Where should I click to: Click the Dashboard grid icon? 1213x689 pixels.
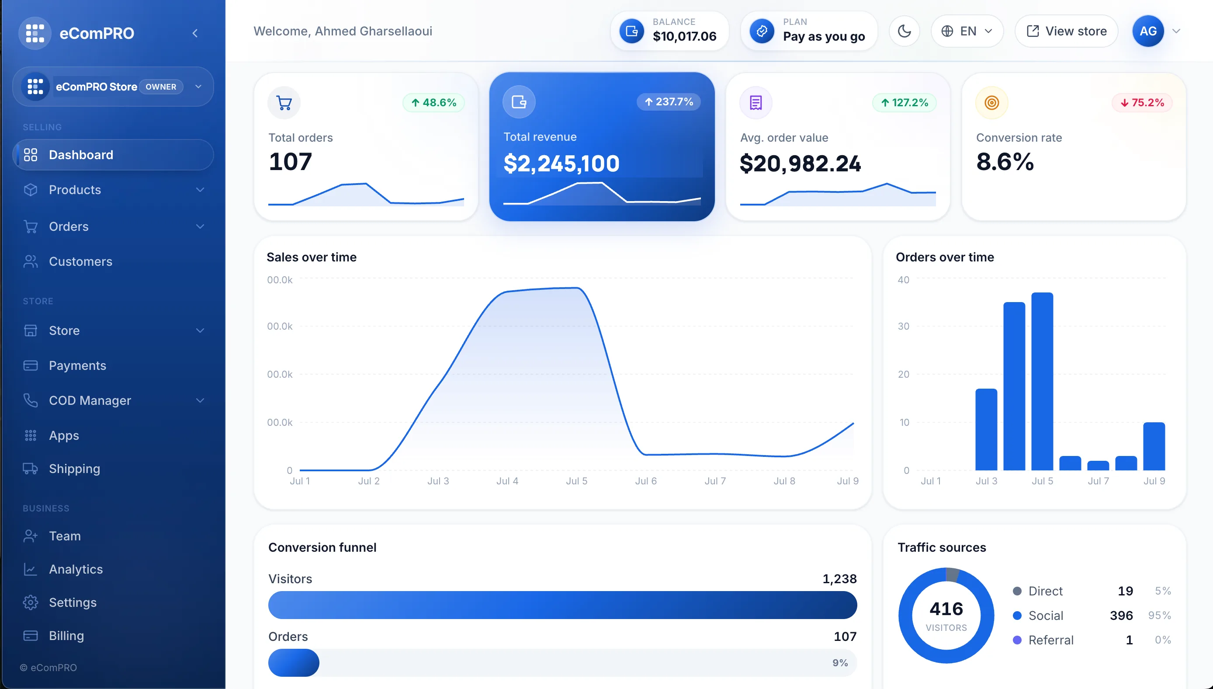coord(30,155)
